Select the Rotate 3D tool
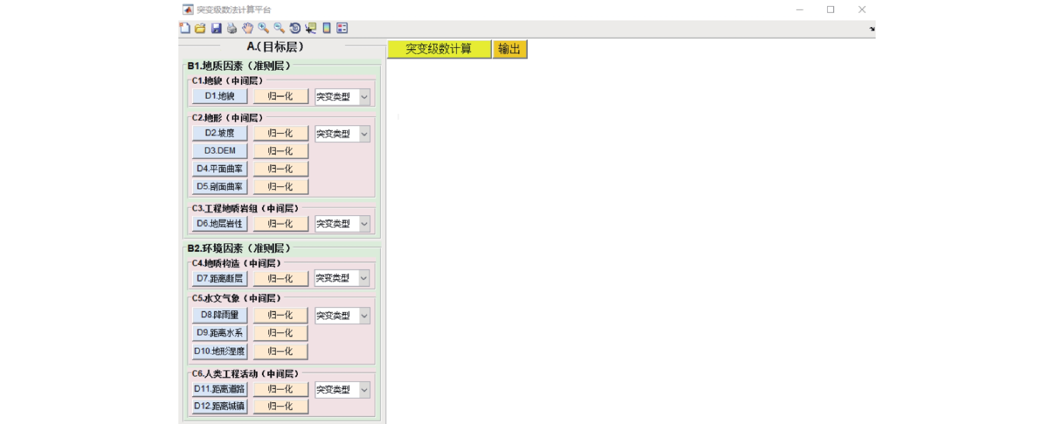The width and height of the screenshot is (1054, 424). 295,28
